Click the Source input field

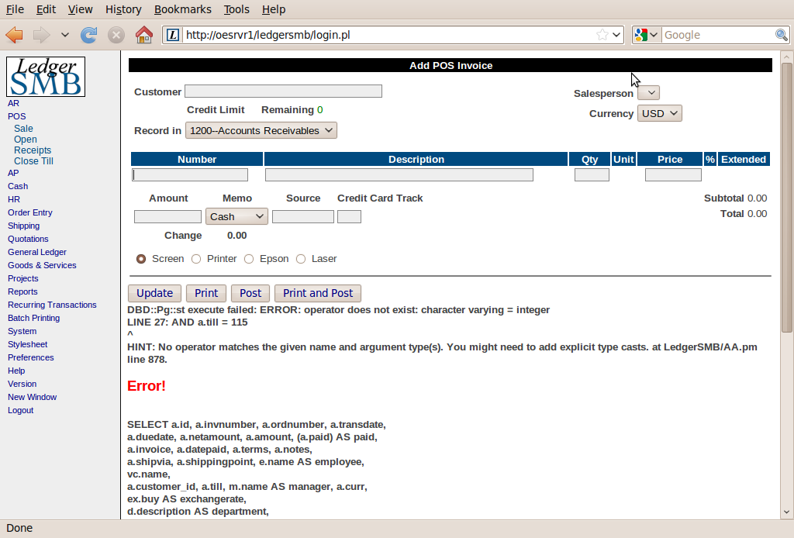click(303, 216)
